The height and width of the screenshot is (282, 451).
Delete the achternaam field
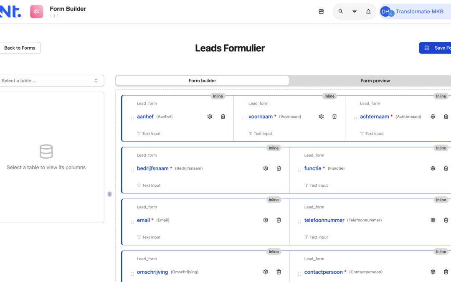pos(446,117)
